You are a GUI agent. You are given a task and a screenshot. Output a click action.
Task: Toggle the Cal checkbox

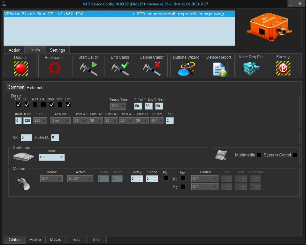[18, 104]
